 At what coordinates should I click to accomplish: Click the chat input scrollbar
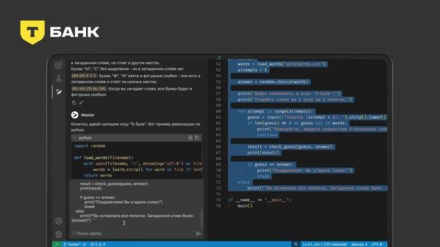[x=201, y=218]
